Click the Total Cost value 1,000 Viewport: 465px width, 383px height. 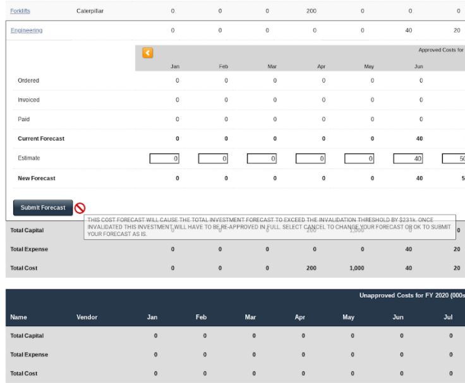[357, 268]
